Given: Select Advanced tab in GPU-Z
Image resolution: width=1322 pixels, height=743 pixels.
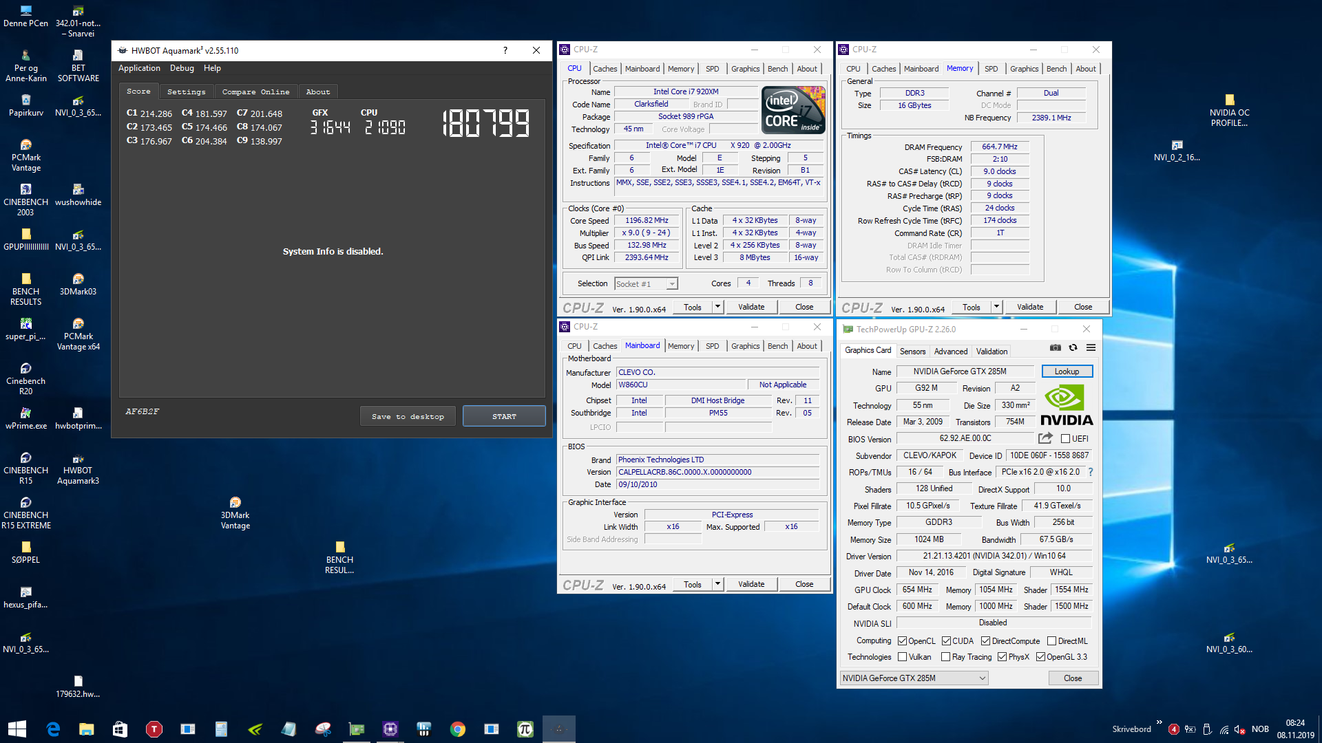Looking at the screenshot, I should 950,352.
